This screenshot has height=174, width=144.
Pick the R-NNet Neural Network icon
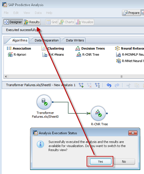pyautogui.click(x=119, y=61)
